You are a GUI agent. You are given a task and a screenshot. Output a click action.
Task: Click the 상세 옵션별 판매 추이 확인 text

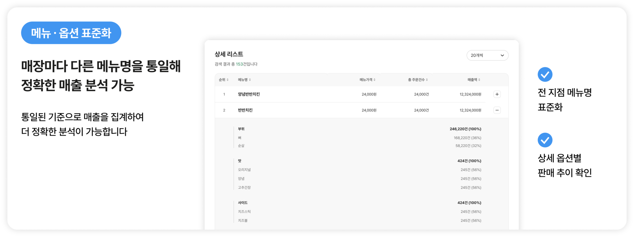(564, 165)
